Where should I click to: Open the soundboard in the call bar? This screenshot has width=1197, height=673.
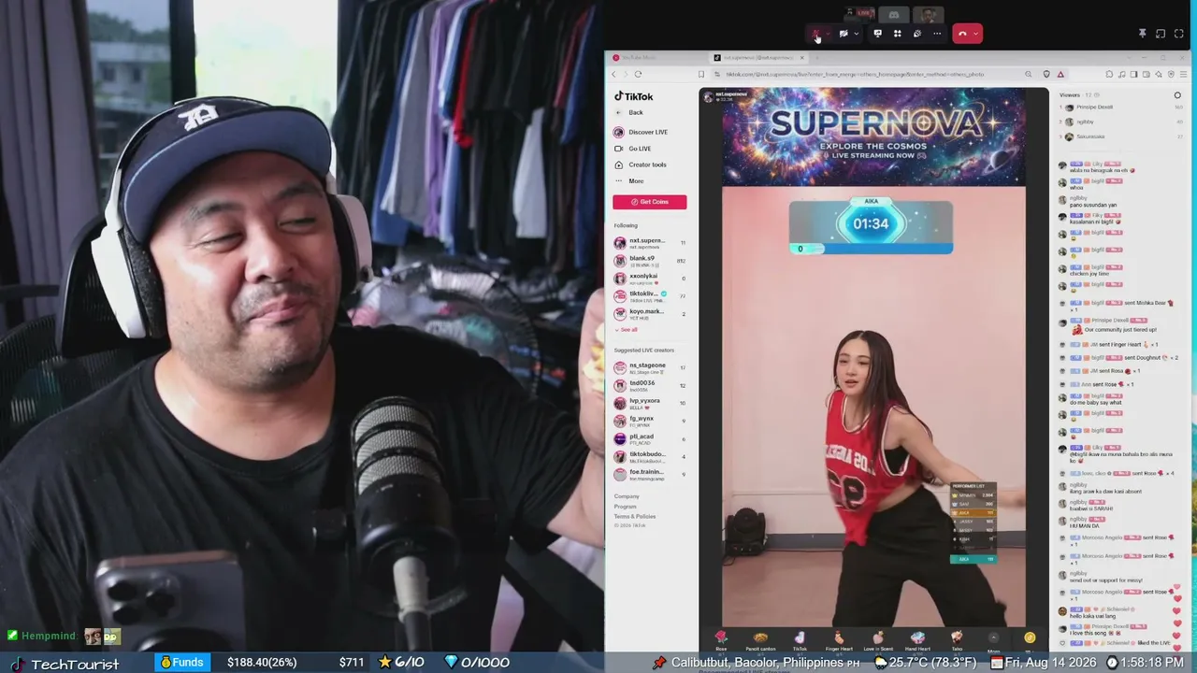coord(917,34)
